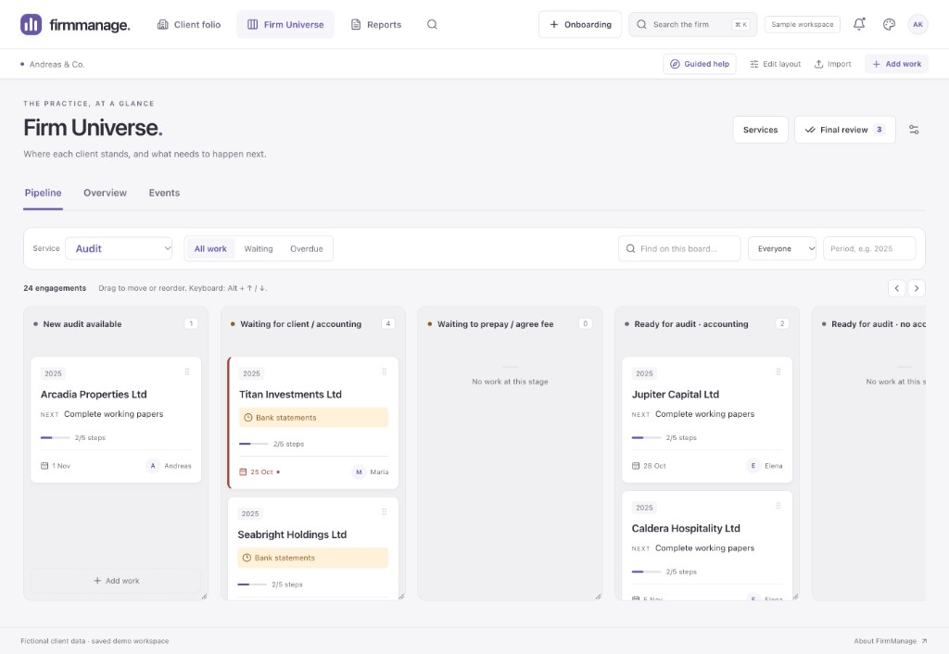Grab the drag handle on Jupiter Capital card
949x654 pixels.
778,371
